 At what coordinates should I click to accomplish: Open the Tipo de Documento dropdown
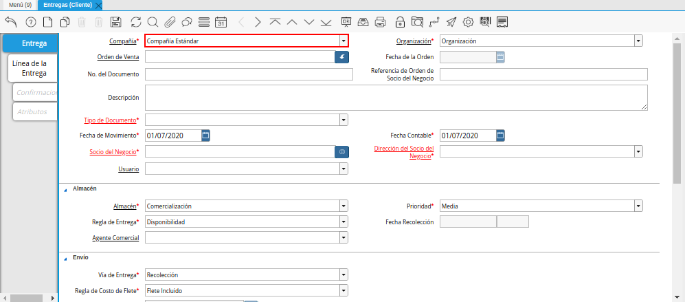click(x=344, y=120)
